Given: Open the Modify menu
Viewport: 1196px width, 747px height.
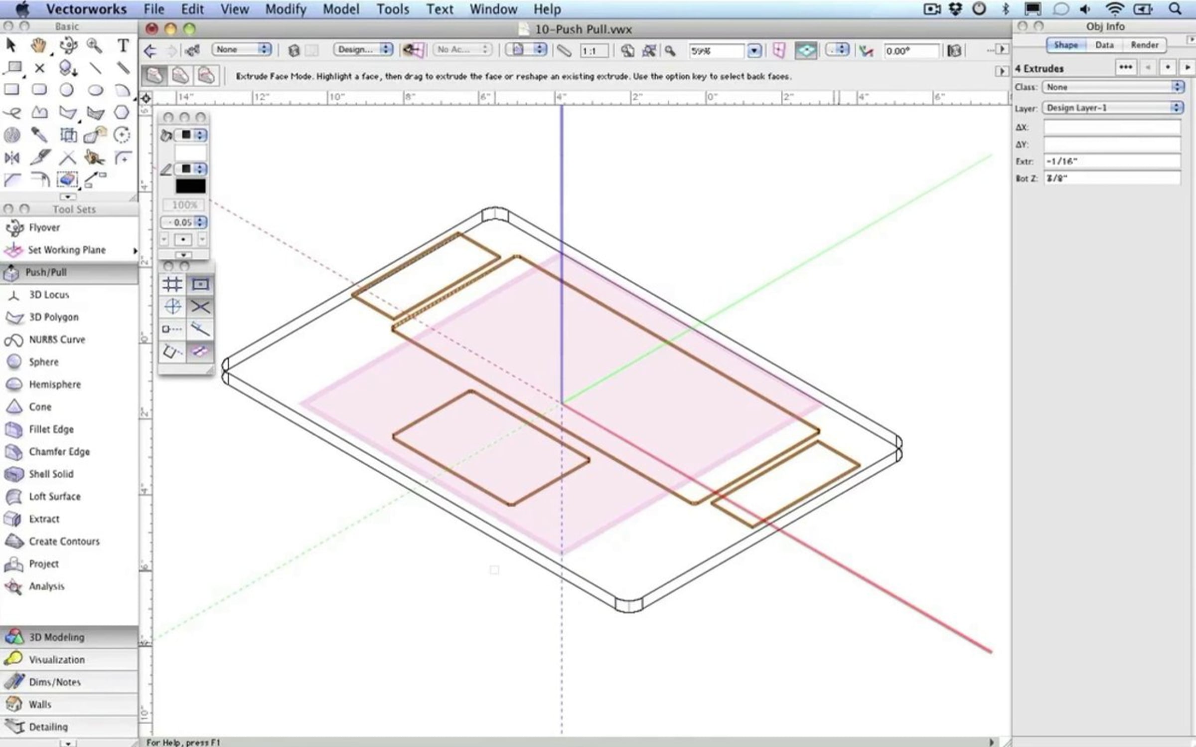Looking at the screenshot, I should pos(286,9).
